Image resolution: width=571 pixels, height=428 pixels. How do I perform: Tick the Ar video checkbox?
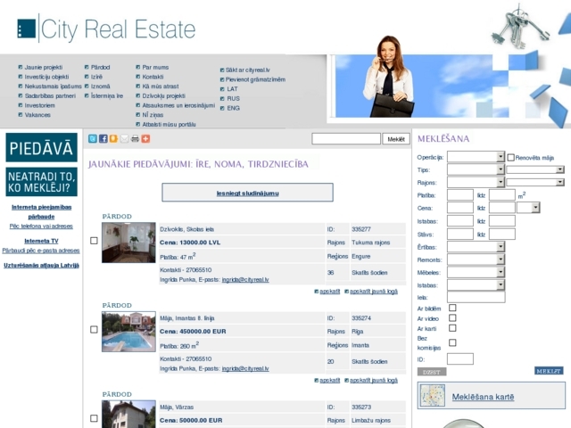(452, 318)
